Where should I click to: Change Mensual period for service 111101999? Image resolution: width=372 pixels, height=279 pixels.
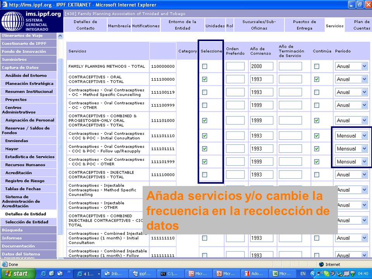coord(351,162)
